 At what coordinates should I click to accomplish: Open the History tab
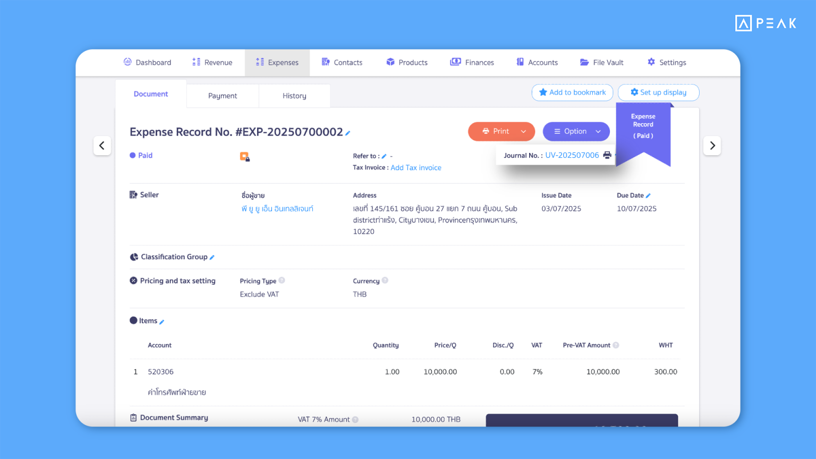[294, 96]
